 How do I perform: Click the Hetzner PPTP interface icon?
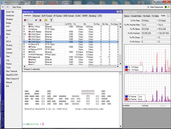point(29,29)
